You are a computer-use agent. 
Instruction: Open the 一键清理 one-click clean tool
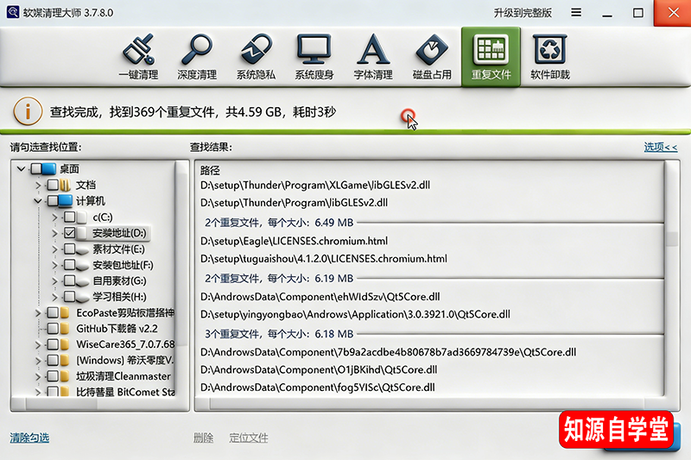(138, 57)
